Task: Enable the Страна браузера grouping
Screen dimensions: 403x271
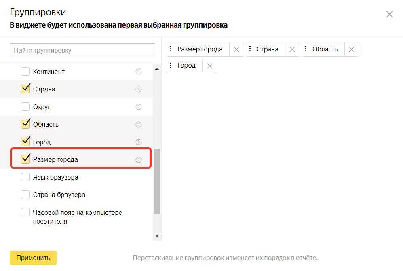Action: 25,195
